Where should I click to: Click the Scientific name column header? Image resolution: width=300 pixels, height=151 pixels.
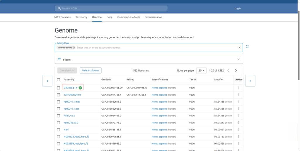pyautogui.click(x=160, y=80)
